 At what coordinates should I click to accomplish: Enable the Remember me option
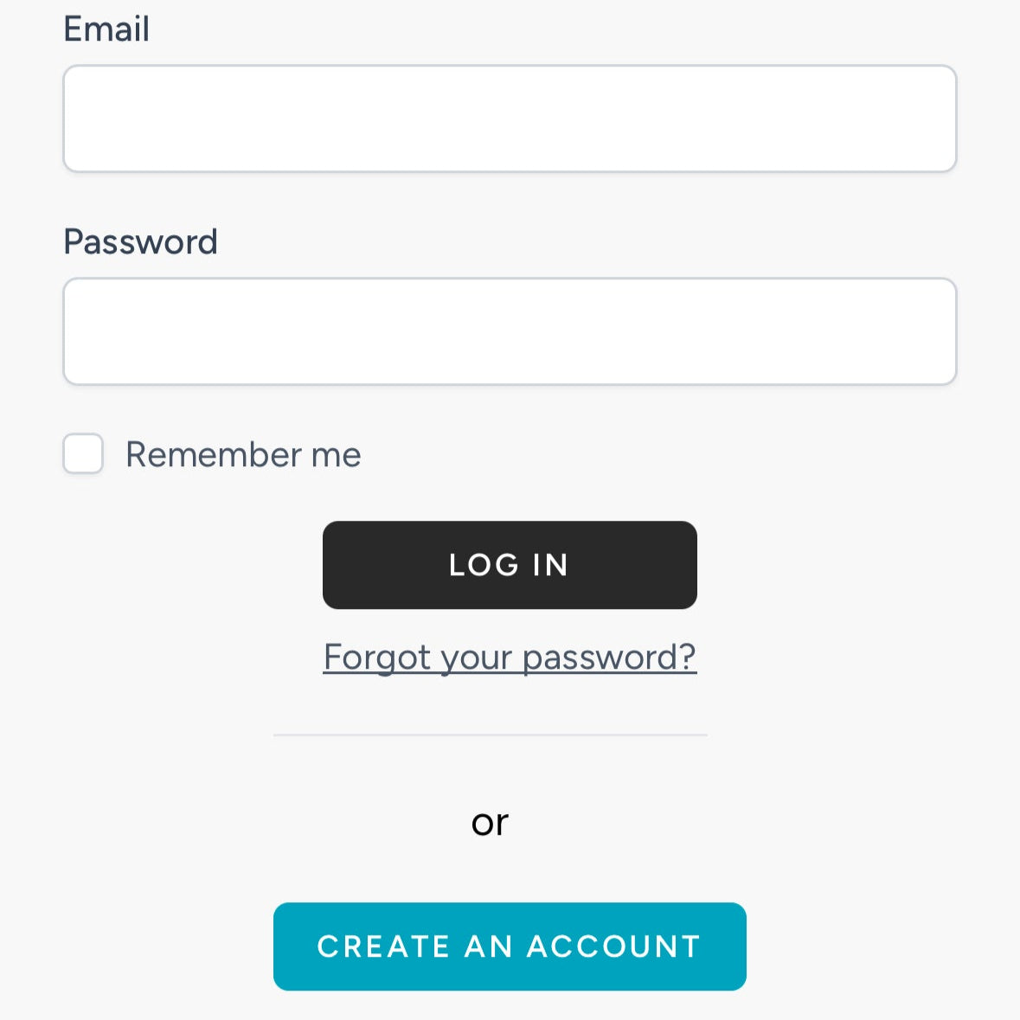(83, 453)
